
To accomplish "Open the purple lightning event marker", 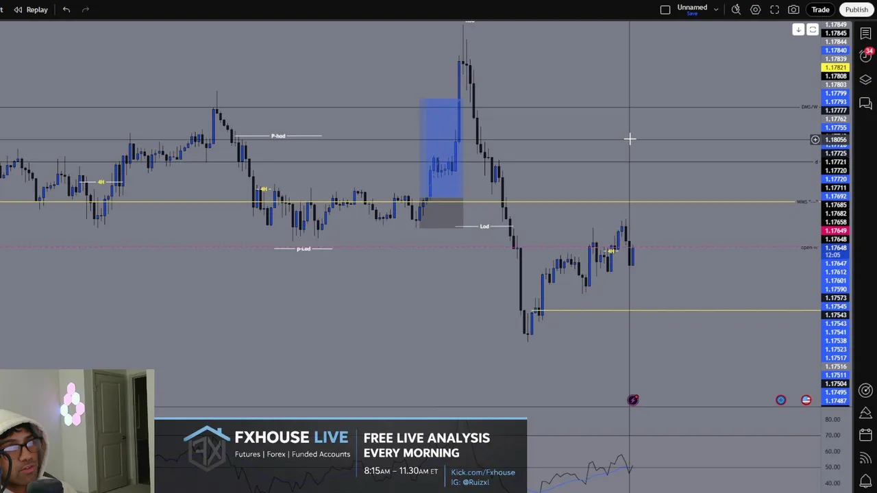I will click(x=632, y=400).
